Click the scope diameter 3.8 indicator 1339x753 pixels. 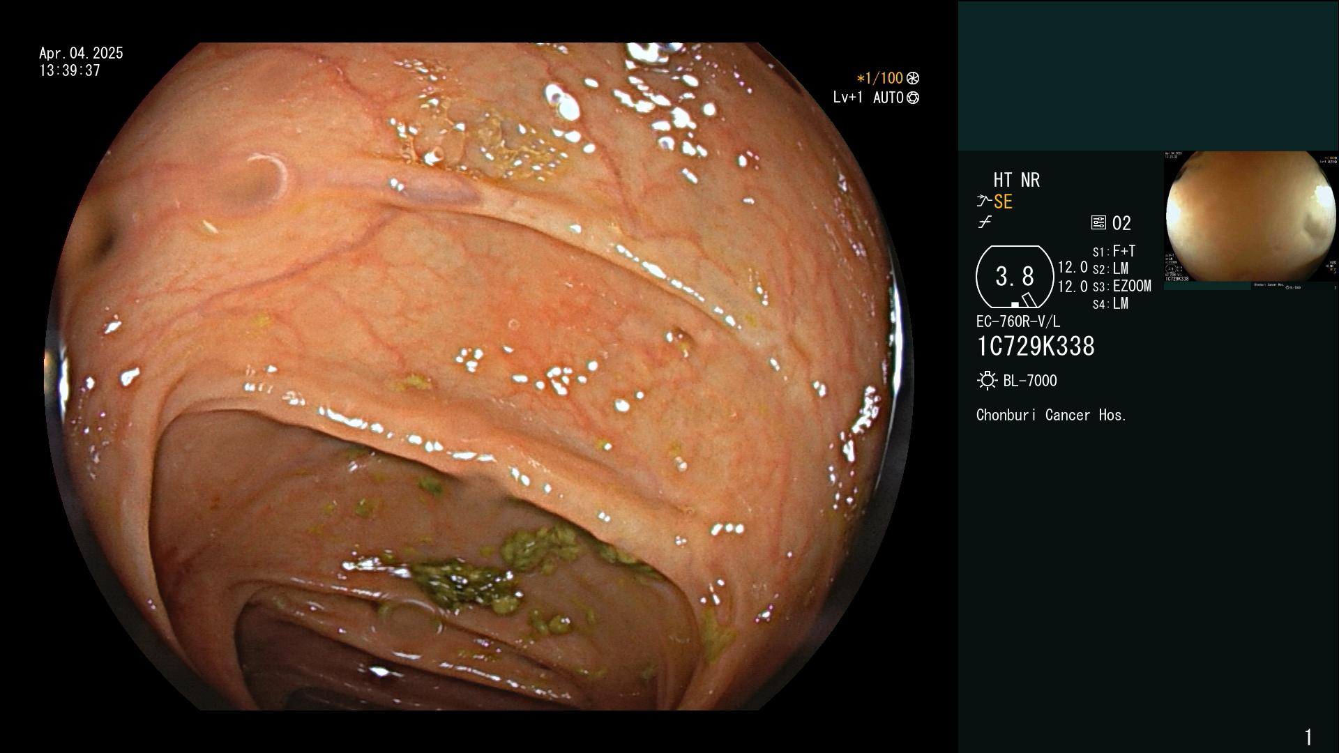[x=1015, y=277]
